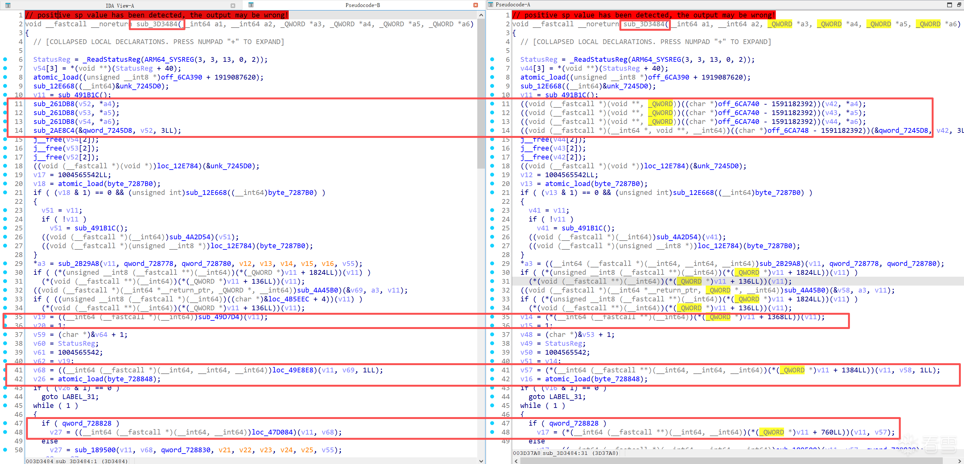
Task: Click the IDA View-A tab icon
Action: click(8, 5)
